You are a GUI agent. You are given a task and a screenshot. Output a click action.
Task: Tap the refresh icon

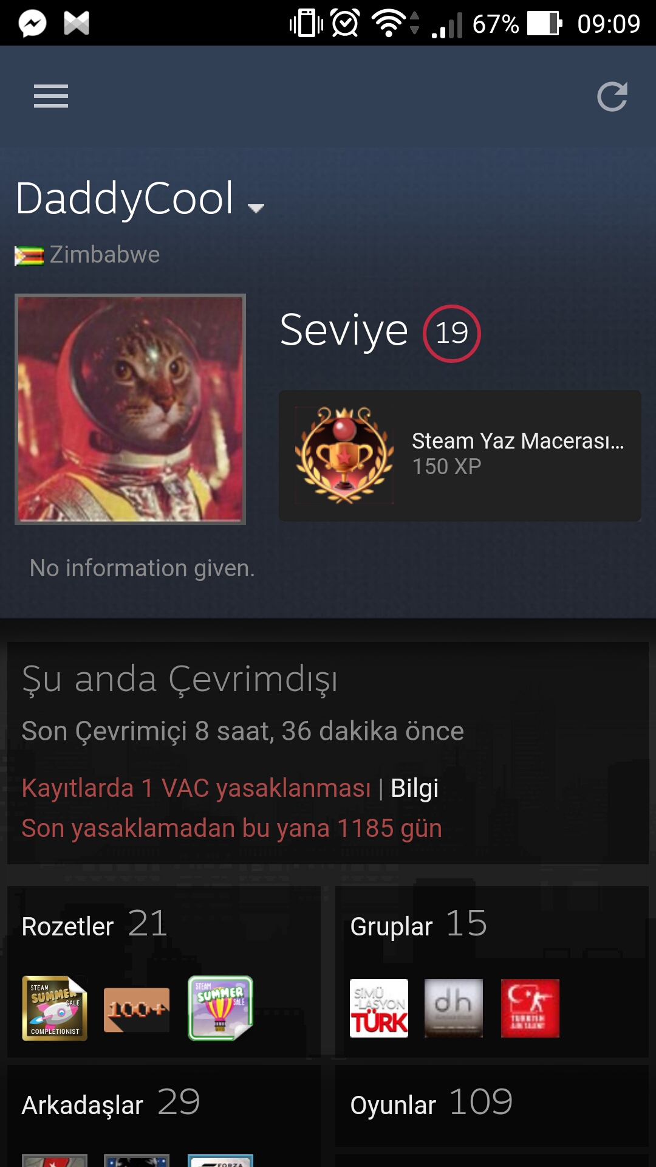pos(612,96)
